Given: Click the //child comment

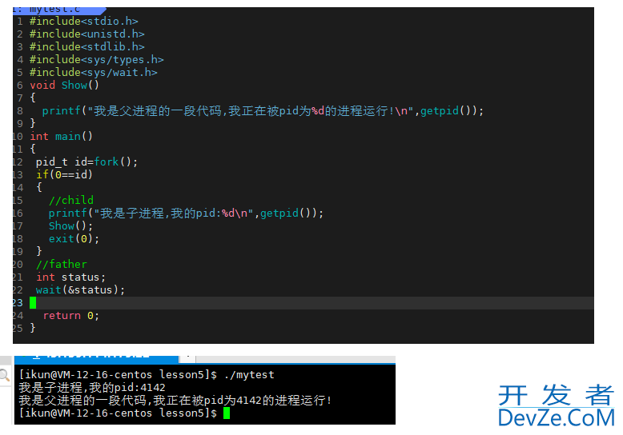Looking at the screenshot, I should (71, 200).
